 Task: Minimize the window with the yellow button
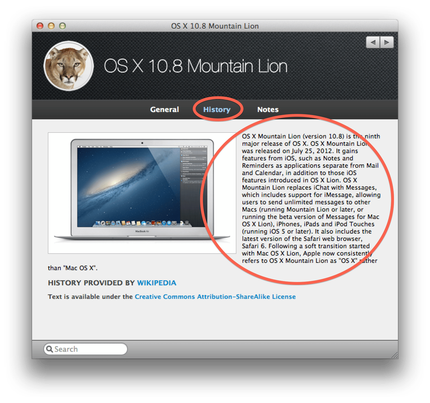(51, 26)
